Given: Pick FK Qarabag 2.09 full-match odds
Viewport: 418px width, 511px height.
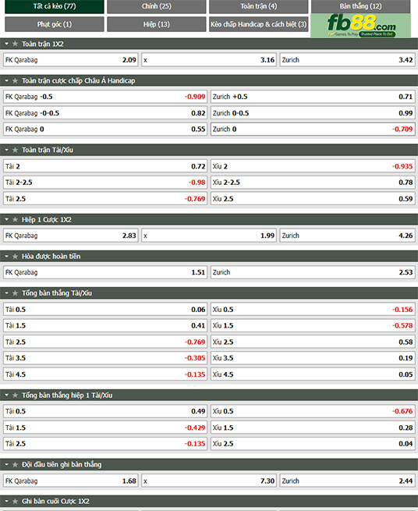Looking at the screenshot, I should click(x=71, y=60).
